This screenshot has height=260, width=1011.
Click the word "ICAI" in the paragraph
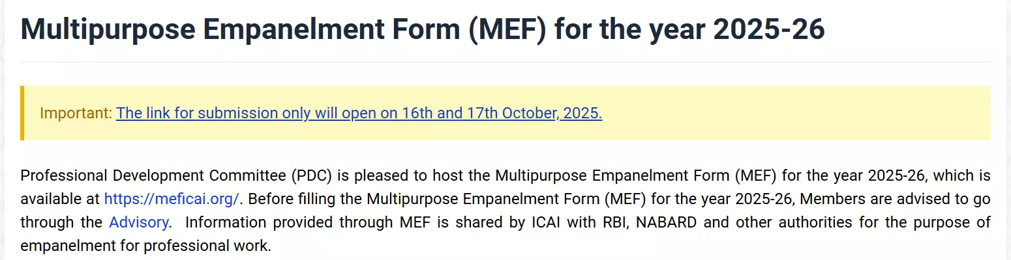[x=547, y=222]
